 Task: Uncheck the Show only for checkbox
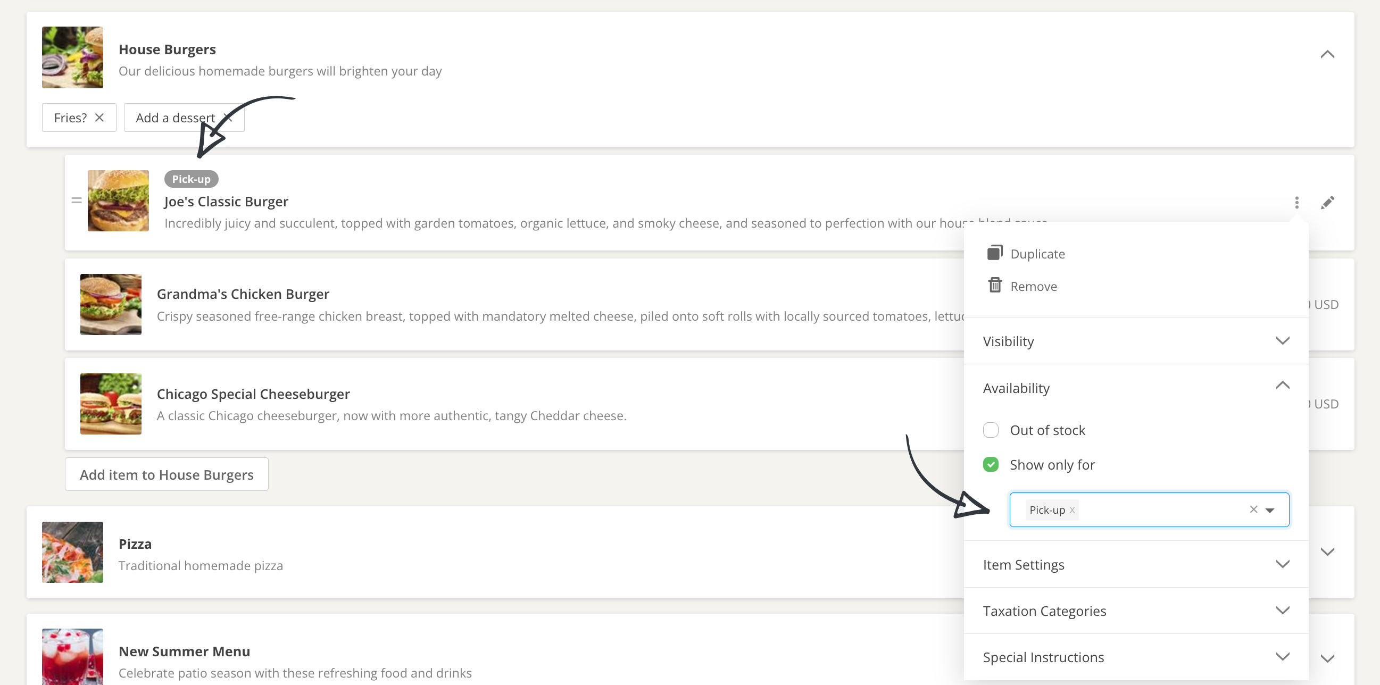(x=991, y=464)
